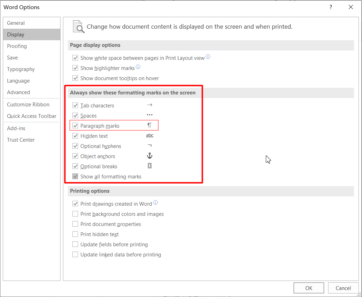Screen dimensions: 362x297
Task: Click the Printing options heading
Action: [x=90, y=191]
